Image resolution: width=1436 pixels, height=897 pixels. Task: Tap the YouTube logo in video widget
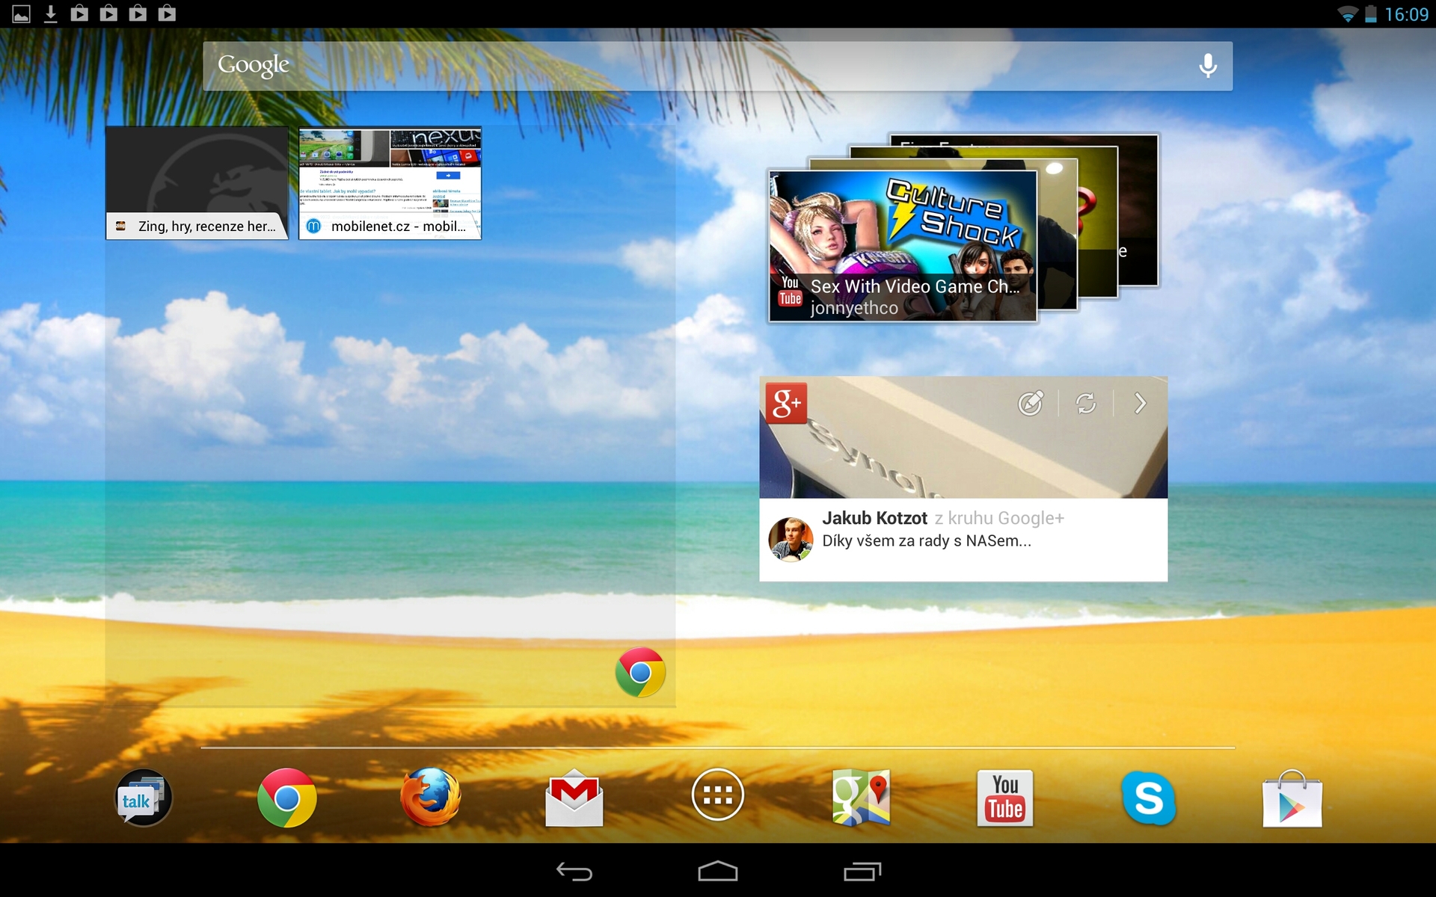tap(791, 292)
